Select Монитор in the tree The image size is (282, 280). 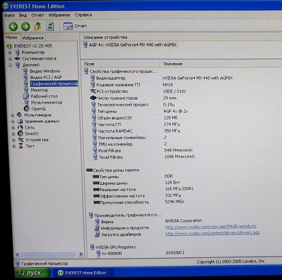point(39,90)
